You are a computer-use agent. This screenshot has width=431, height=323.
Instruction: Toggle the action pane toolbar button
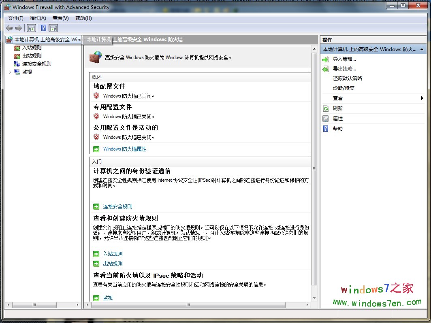(x=53, y=28)
